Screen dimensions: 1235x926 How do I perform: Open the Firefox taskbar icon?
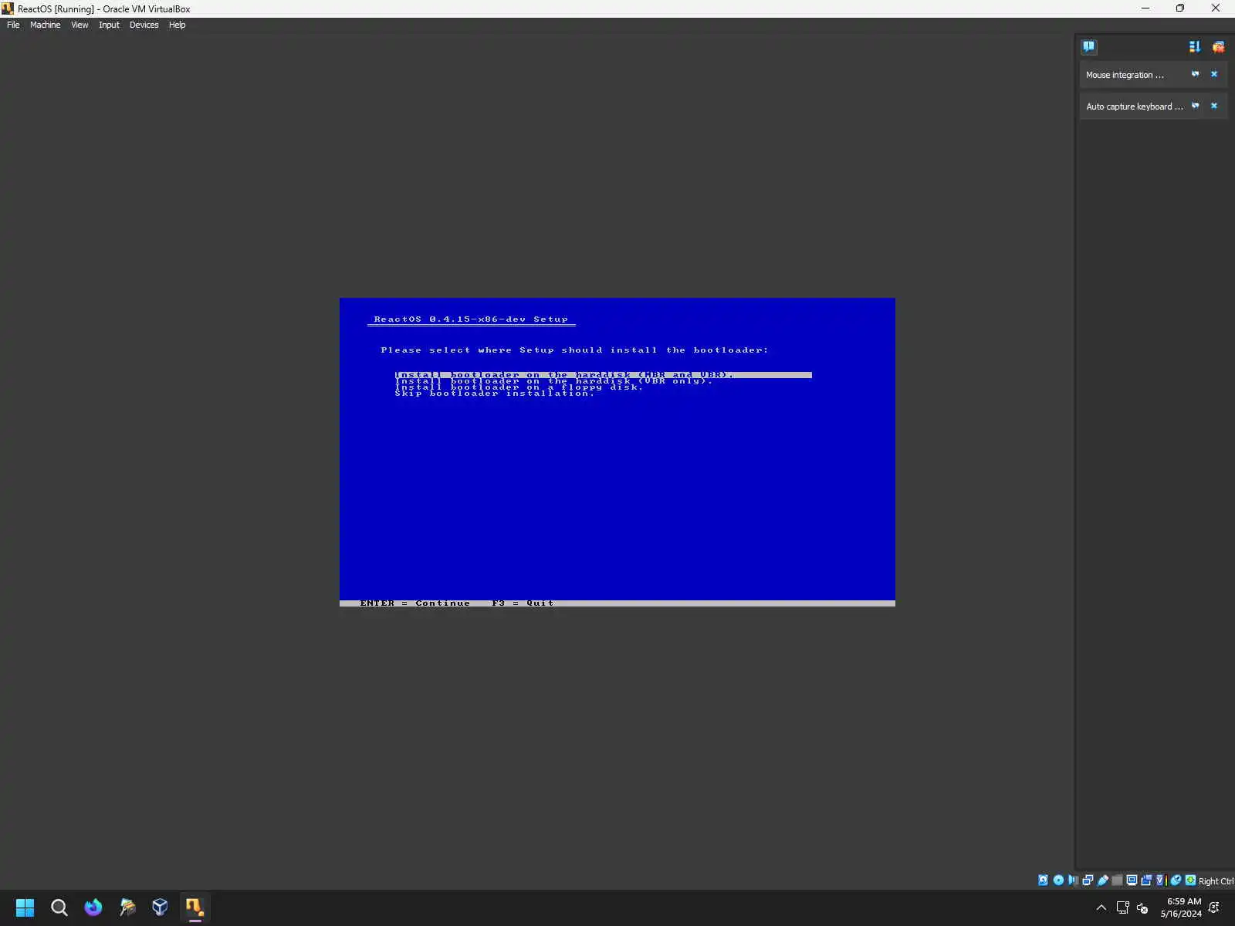click(x=93, y=907)
